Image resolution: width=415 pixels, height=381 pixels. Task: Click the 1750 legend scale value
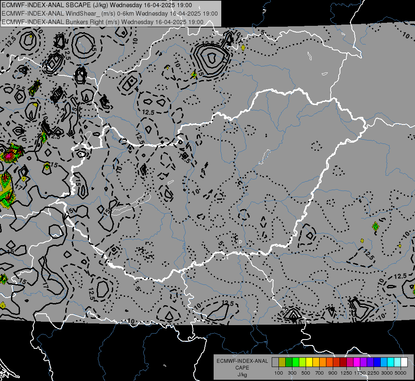360,373
